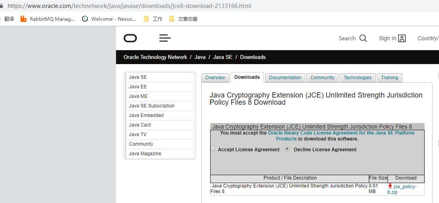The height and width of the screenshot is (203, 439).
Task: Click the Java SE breadcrumb link
Action: pyautogui.click(x=223, y=57)
